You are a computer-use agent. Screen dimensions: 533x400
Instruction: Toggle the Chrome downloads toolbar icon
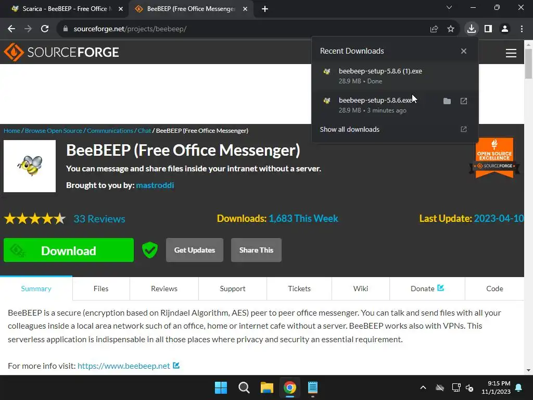coord(472,29)
